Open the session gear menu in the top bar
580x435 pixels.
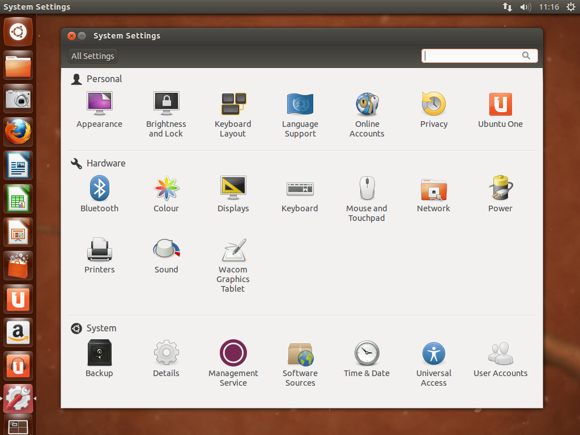click(x=572, y=7)
